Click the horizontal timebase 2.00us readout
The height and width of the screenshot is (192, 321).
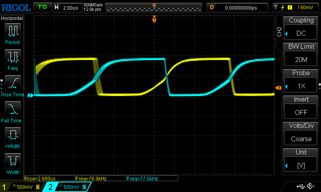click(x=67, y=7)
